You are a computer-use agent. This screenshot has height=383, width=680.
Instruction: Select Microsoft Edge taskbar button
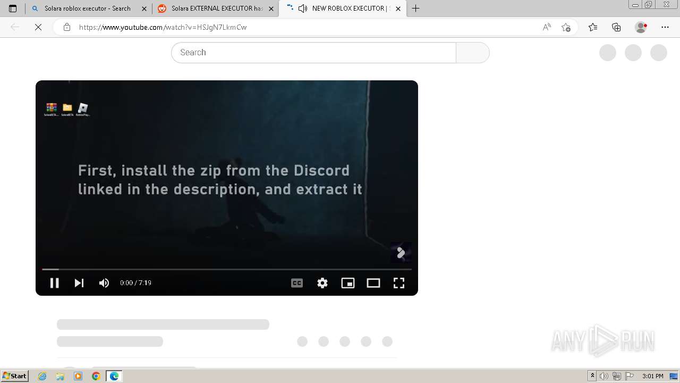[114, 376]
